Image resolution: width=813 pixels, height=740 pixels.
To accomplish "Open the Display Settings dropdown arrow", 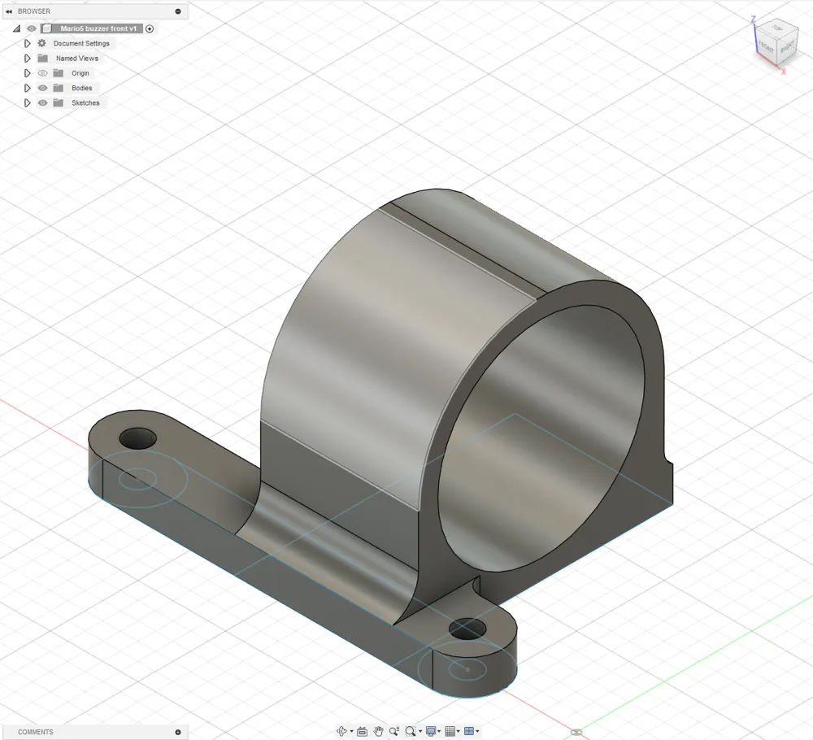I will click(439, 732).
